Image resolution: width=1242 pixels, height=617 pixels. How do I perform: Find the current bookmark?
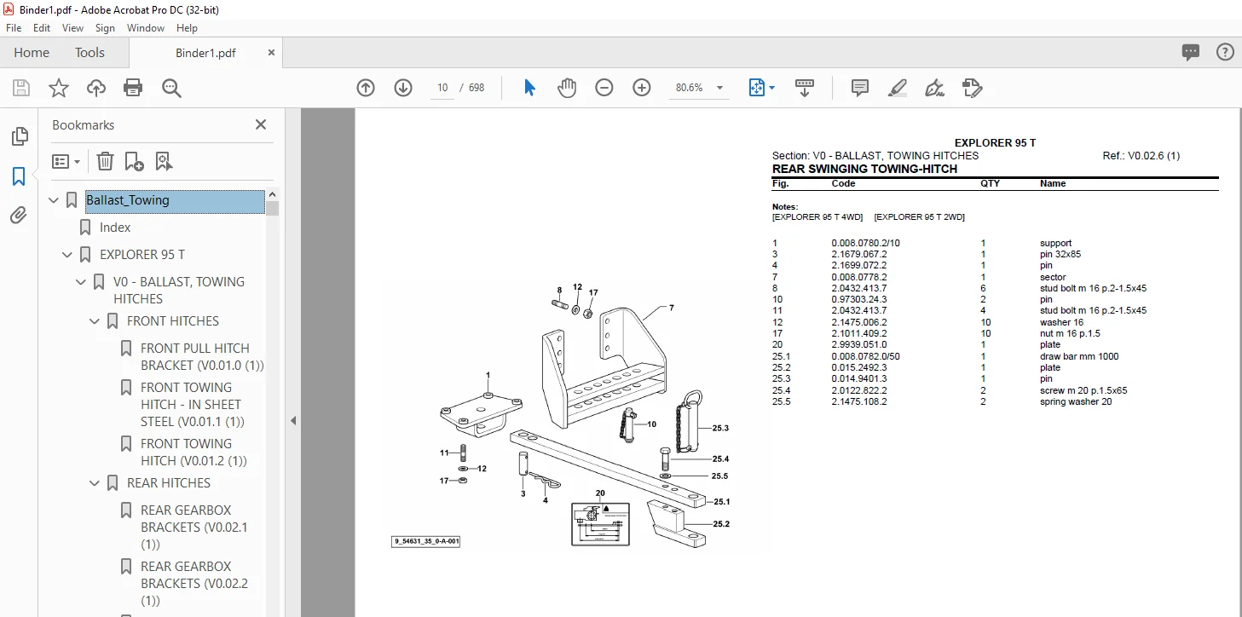[x=164, y=161]
